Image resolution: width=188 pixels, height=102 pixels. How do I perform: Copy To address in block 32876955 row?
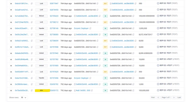click(135, 10)
